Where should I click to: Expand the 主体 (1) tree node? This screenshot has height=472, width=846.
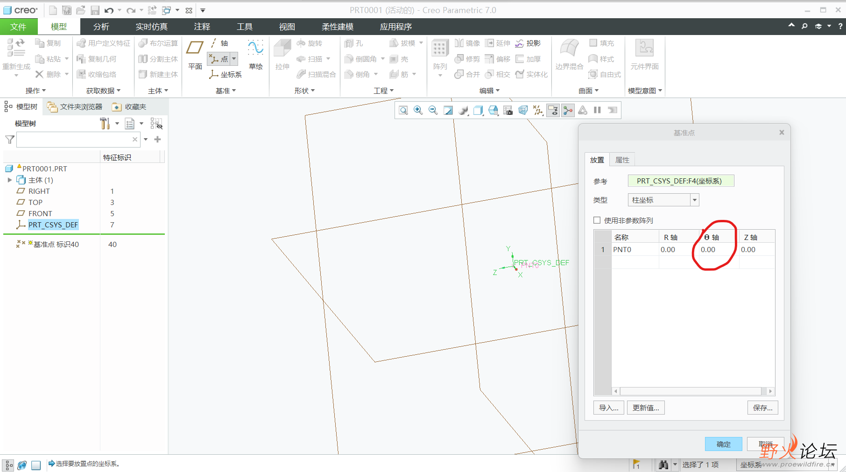pos(9,180)
